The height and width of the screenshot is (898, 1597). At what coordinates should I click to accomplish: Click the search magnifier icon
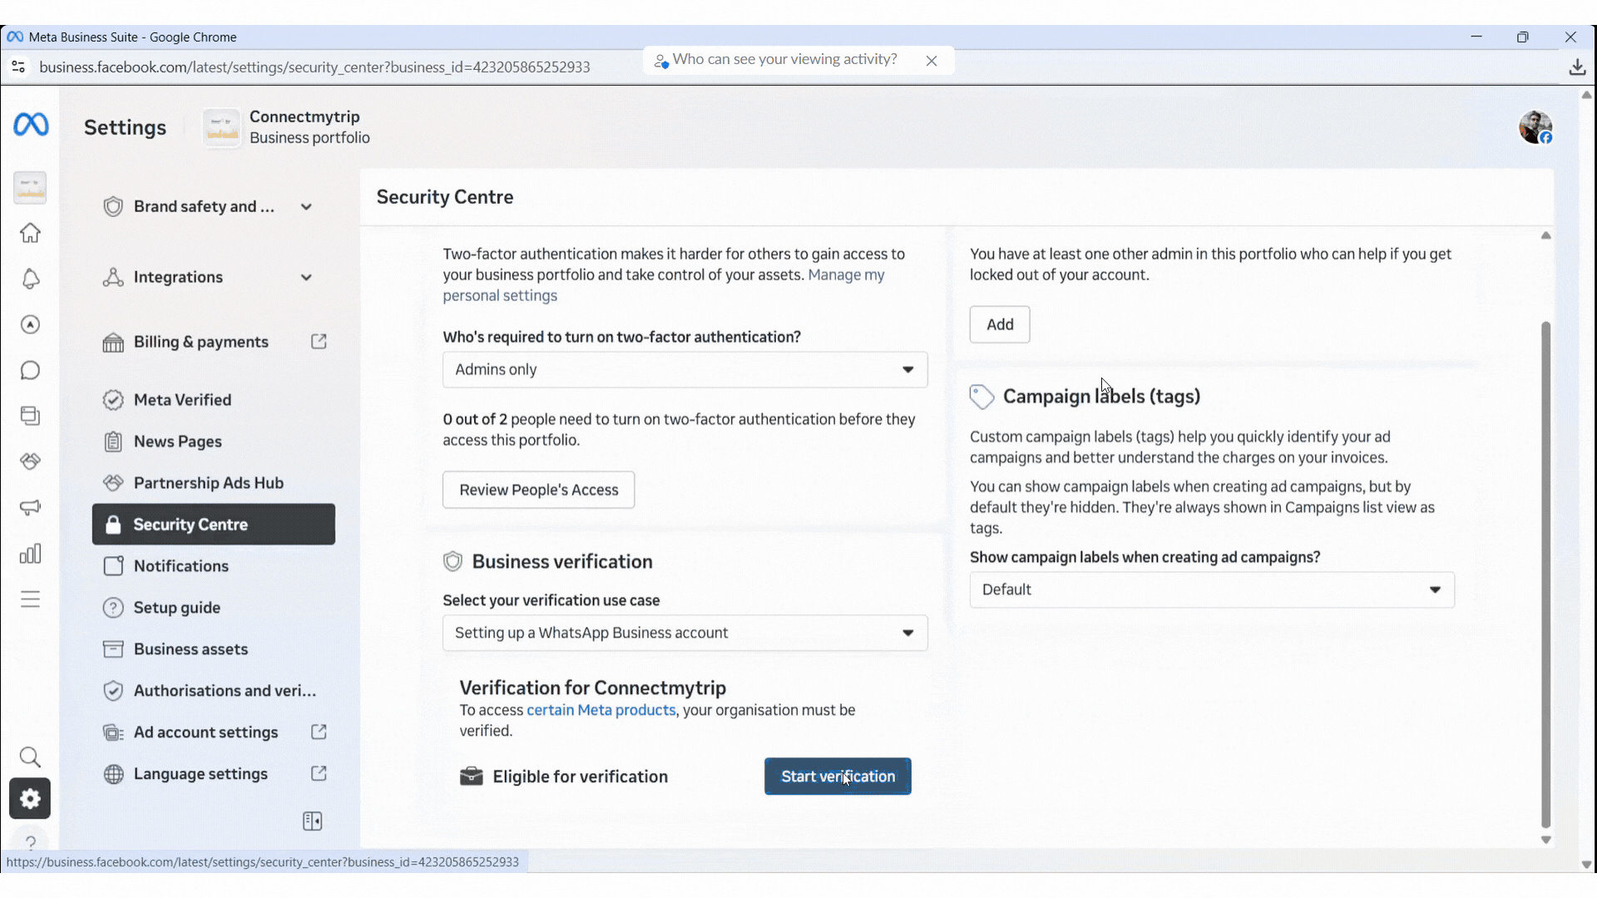[x=31, y=757]
